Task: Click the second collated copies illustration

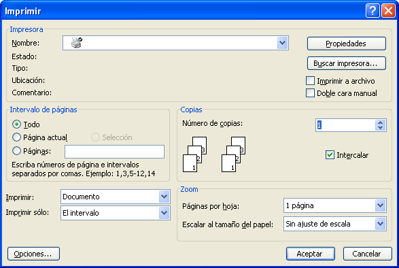Action: [234, 154]
